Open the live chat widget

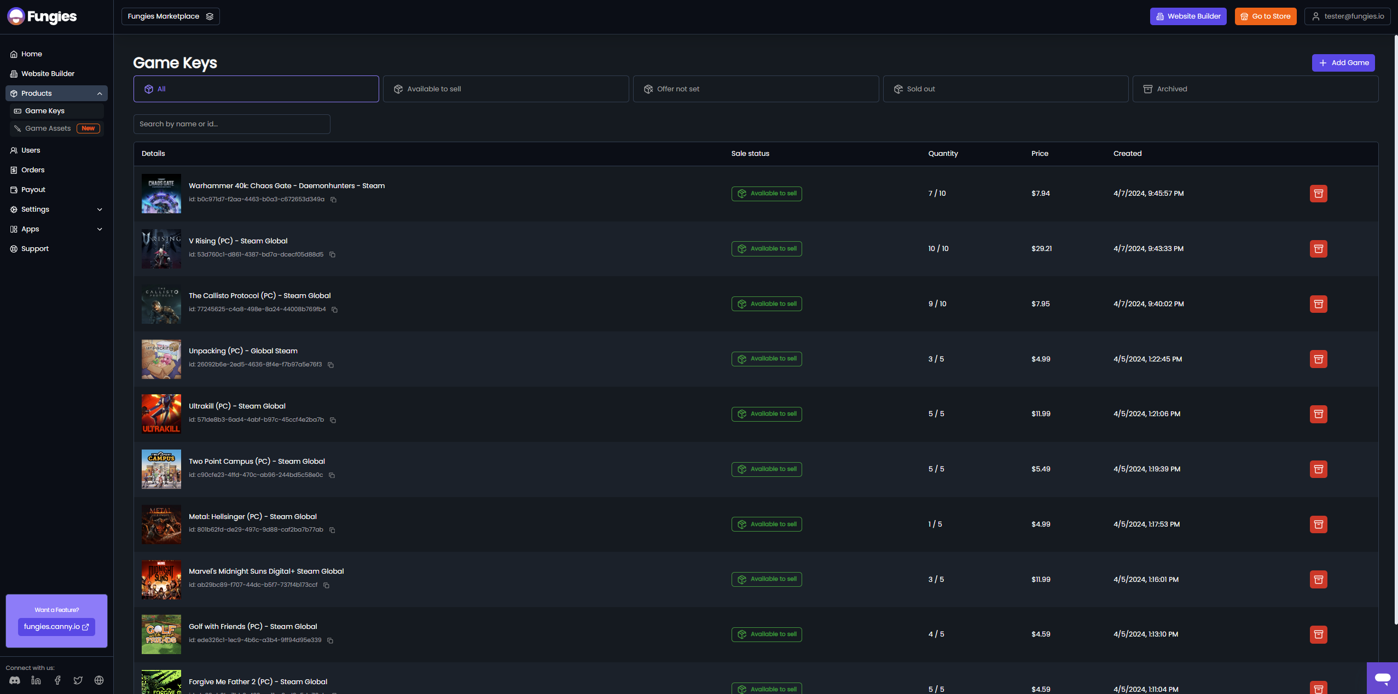tap(1382, 679)
